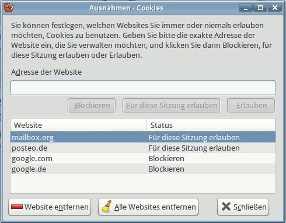
Task: Close dialog with Schließen button
Action: (243, 207)
